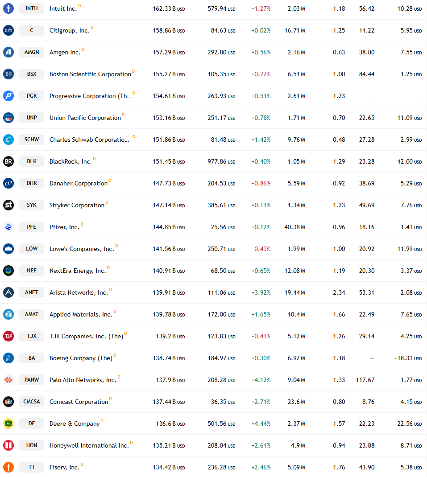Screen dimensions: 427x477
Task: Open the INTU ticker symbol
Action: click(x=32, y=8)
